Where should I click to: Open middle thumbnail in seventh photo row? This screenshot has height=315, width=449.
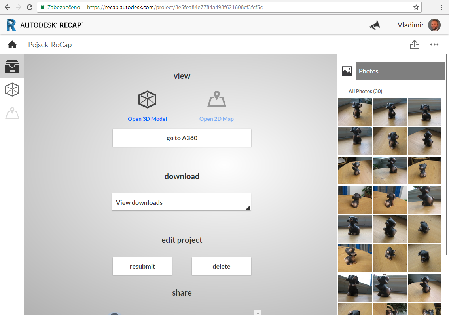click(x=390, y=287)
